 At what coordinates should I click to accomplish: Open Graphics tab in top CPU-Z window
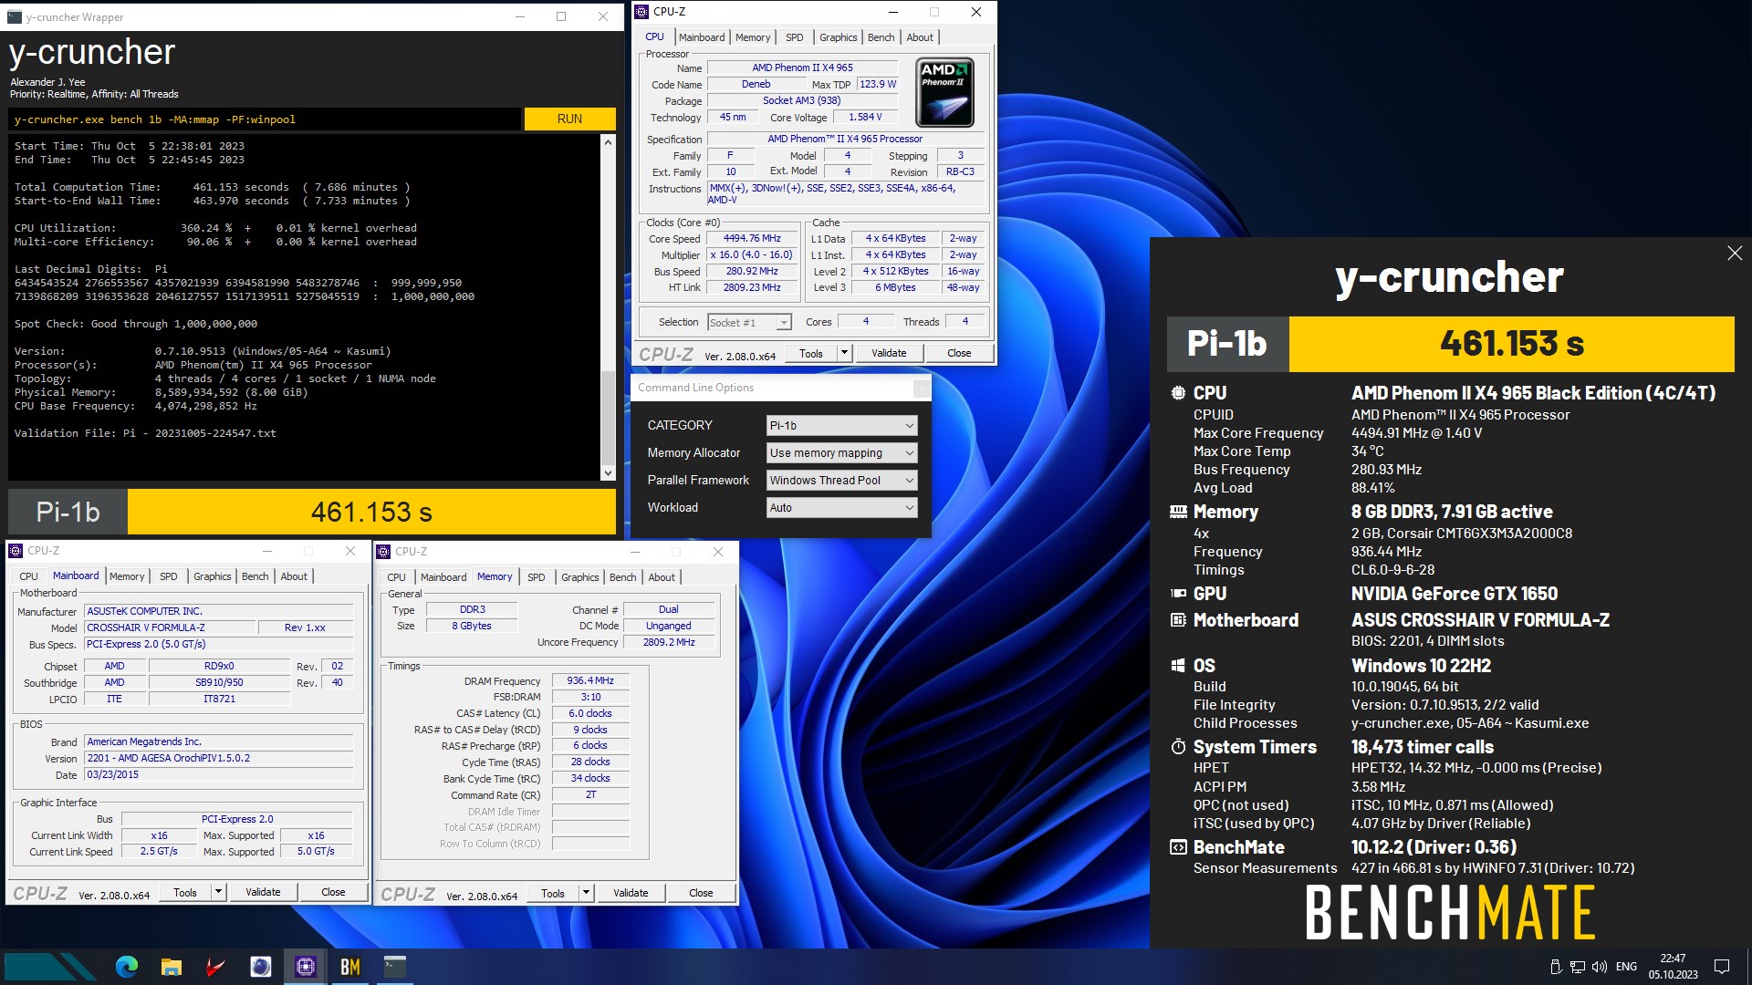pos(838,37)
